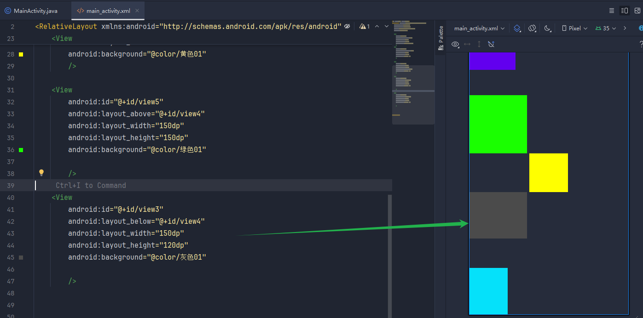
Task: Open the Select Design Surface layers icon
Action: pyautogui.click(x=517, y=28)
